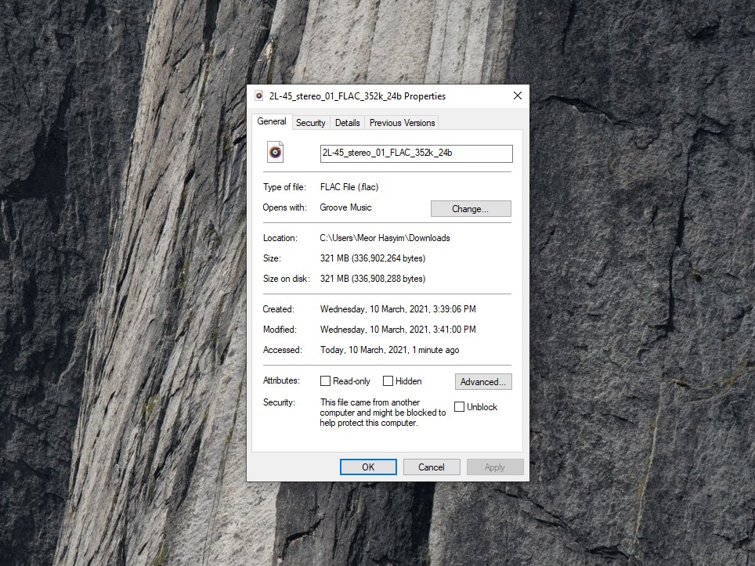This screenshot has height=566, width=755.
Task: Select the General tab
Action: (x=272, y=121)
